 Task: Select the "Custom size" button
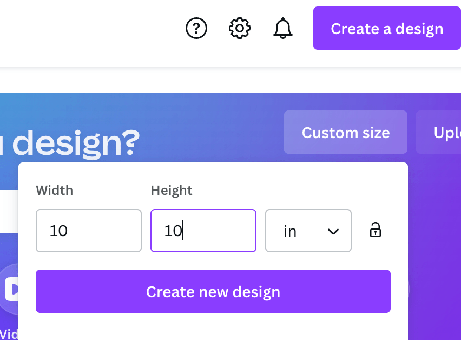(346, 133)
